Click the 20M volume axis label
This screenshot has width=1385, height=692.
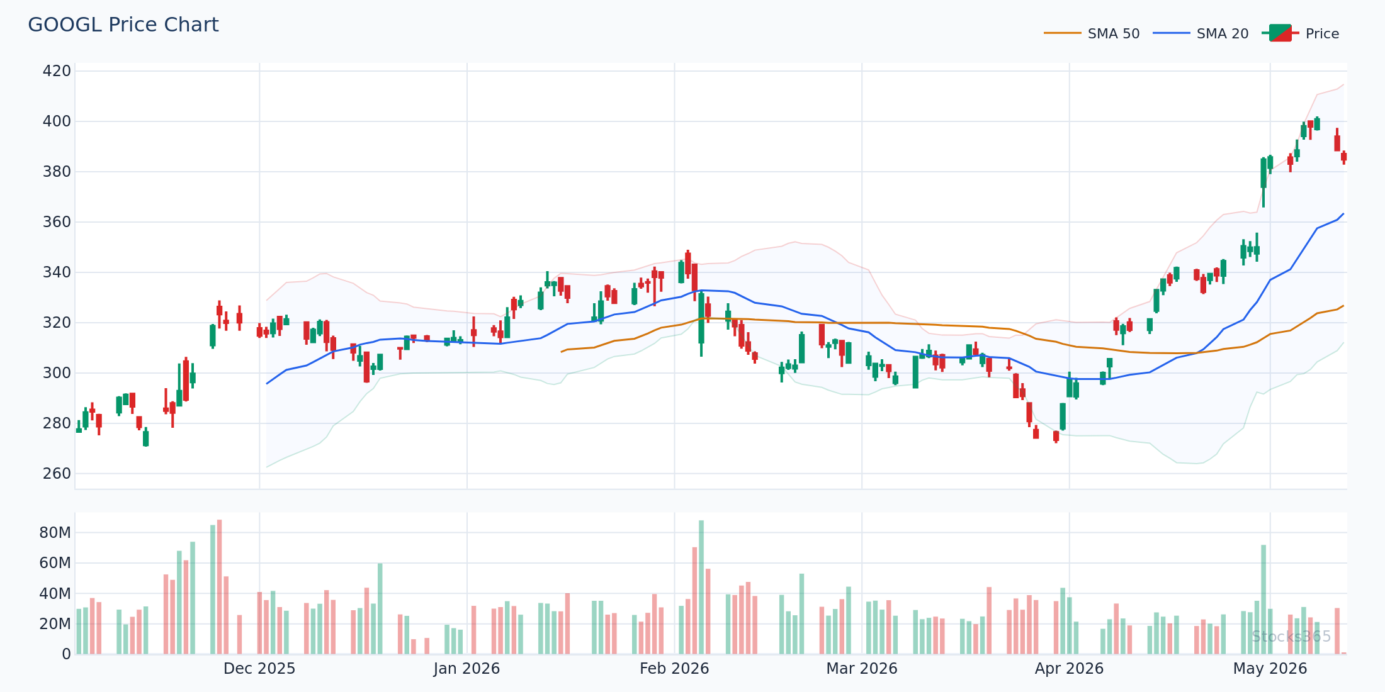[55, 624]
